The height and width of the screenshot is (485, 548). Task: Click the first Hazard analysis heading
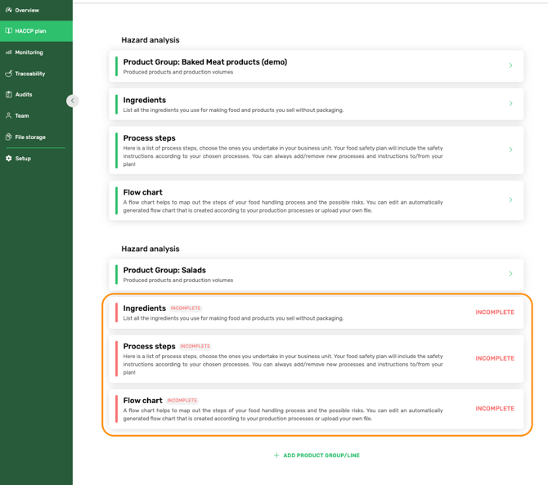tap(150, 40)
